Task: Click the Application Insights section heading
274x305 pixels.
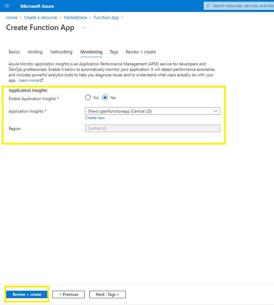Action: click(28, 90)
